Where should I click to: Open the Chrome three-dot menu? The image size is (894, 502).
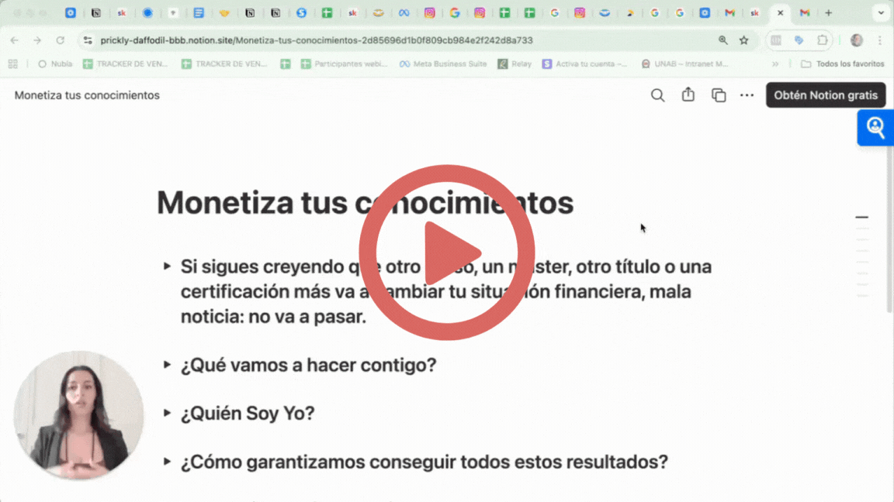[880, 40]
